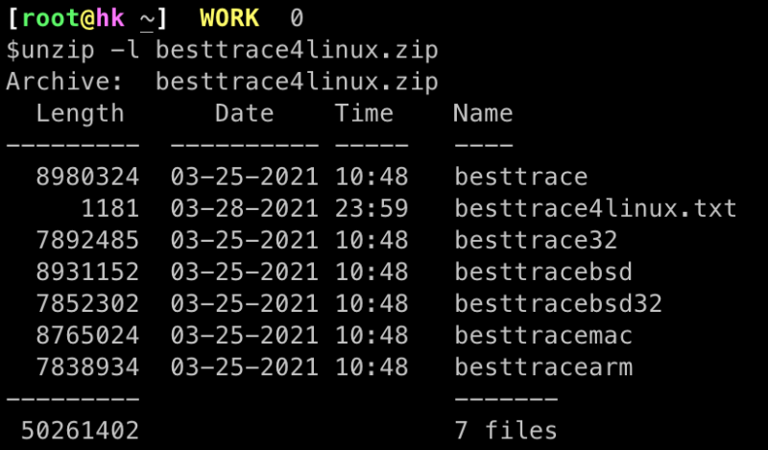Click the Name column header
This screenshot has height=450, width=768.
(483, 113)
